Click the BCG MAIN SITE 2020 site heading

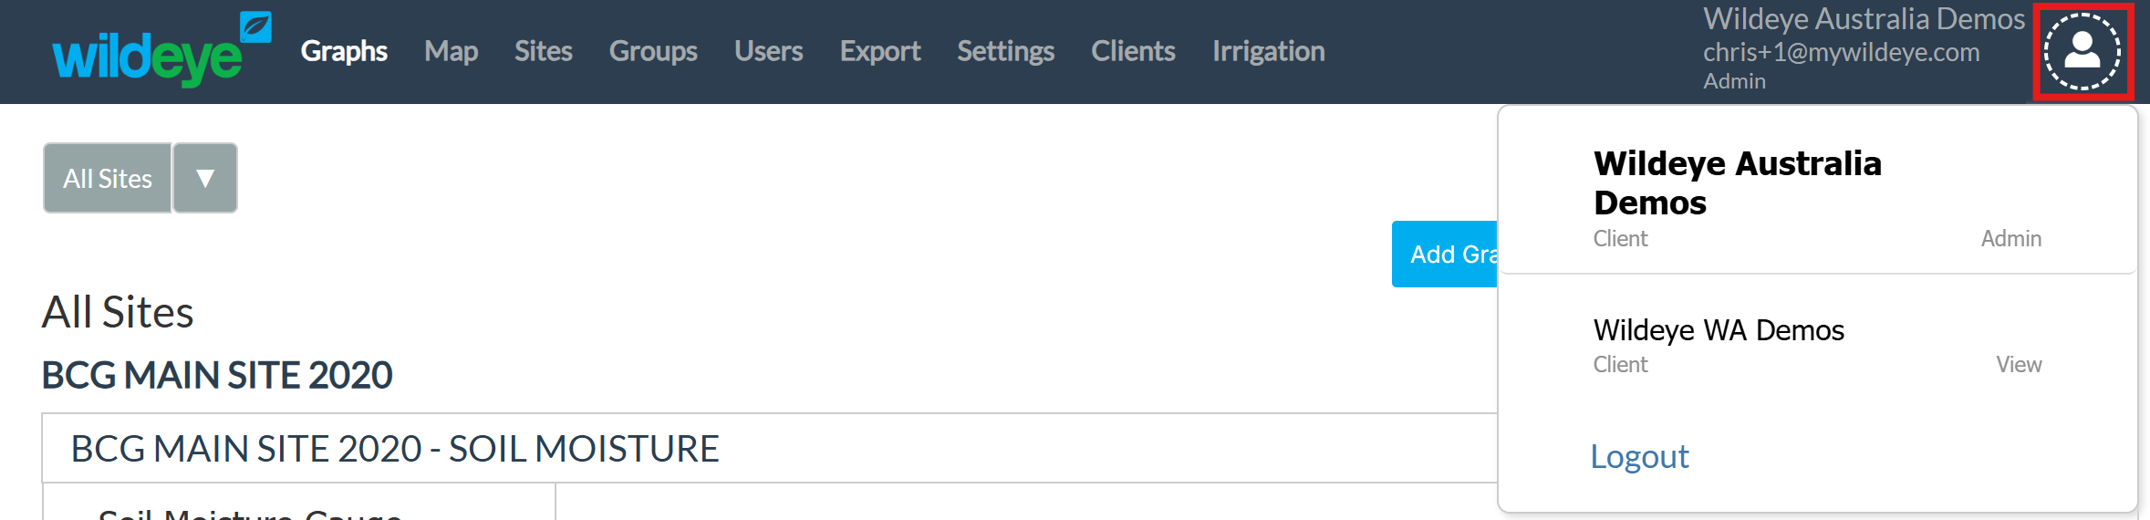point(217,375)
